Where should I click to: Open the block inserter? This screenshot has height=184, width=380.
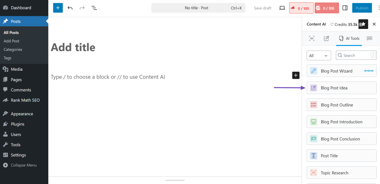tap(58, 8)
